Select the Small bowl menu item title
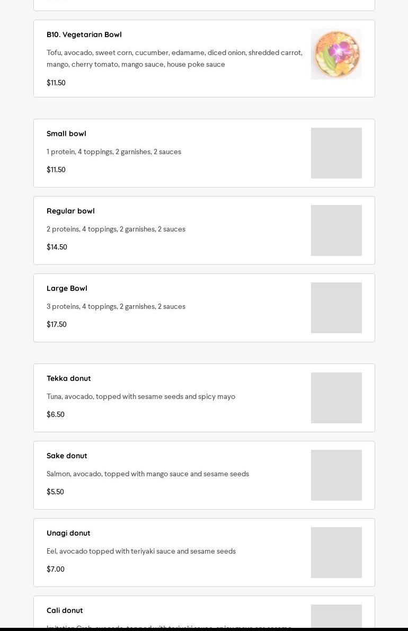The height and width of the screenshot is (631, 408). coord(66,134)
